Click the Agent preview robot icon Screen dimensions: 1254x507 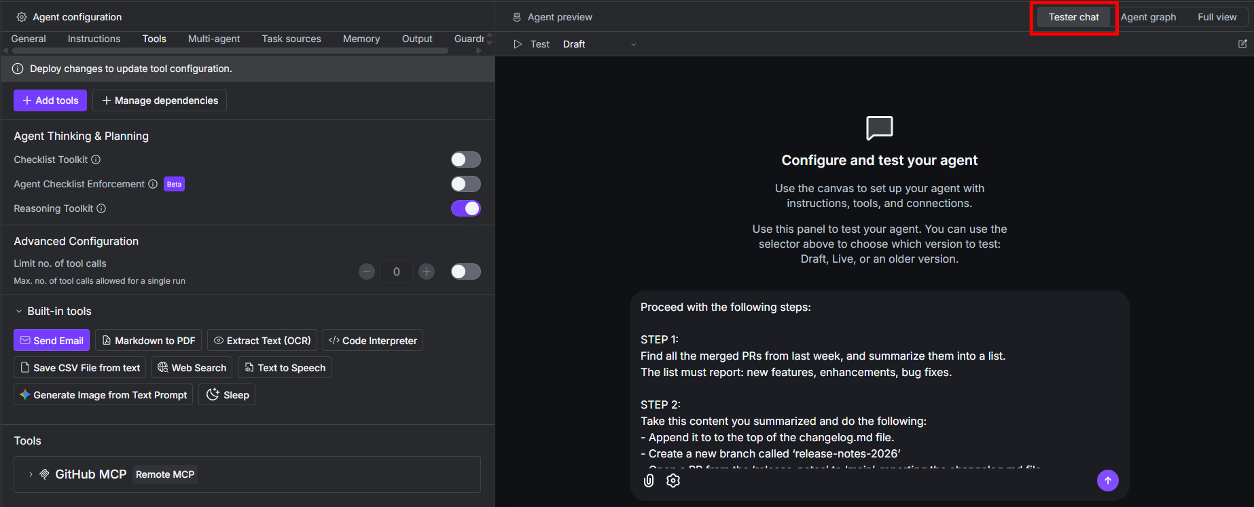click(x=517, y=17)
